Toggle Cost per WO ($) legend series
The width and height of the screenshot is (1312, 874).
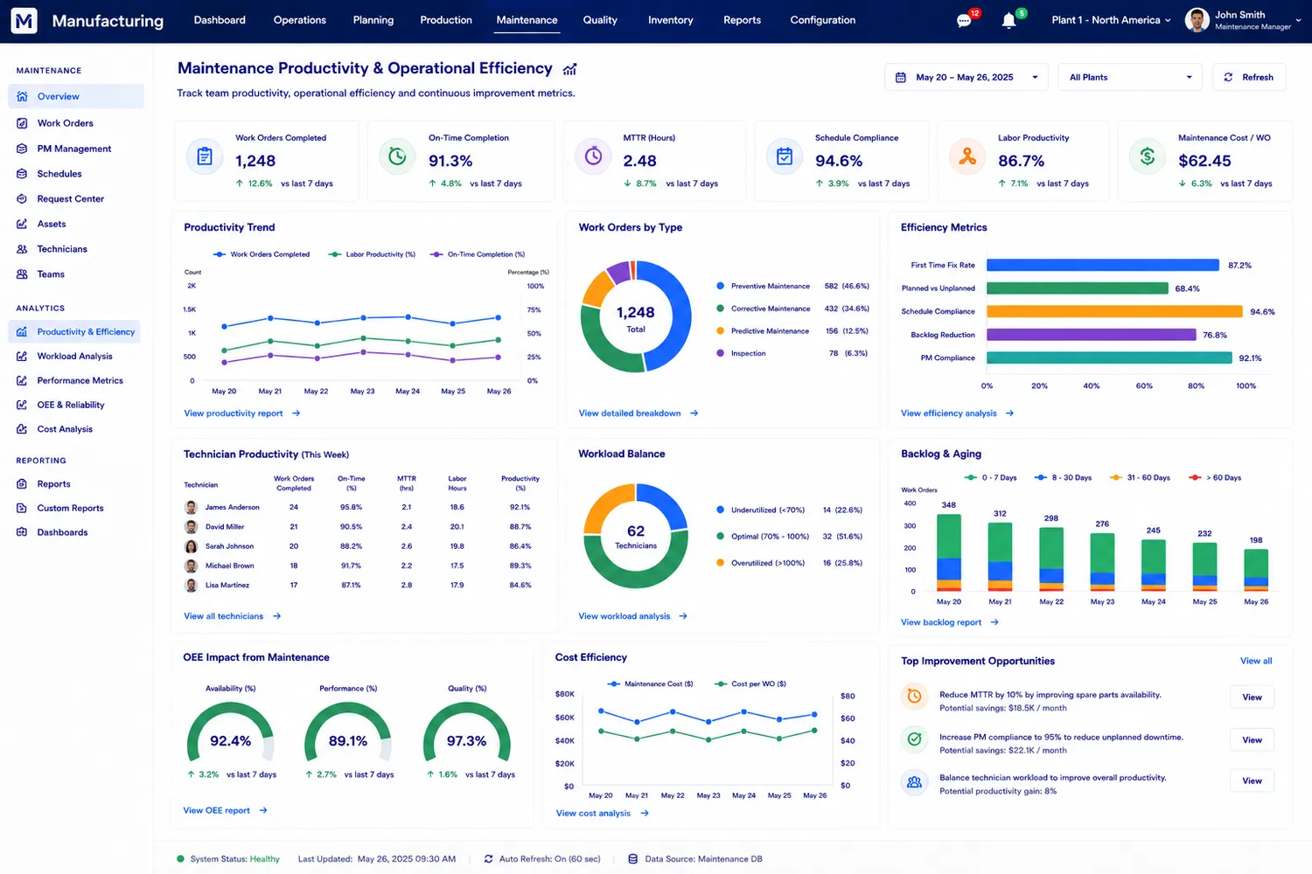[750, 684]
